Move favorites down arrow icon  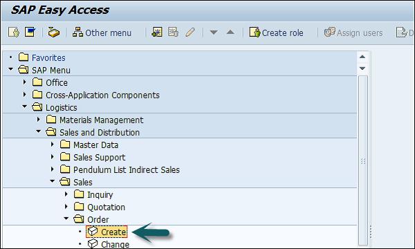tap(214, 33)
